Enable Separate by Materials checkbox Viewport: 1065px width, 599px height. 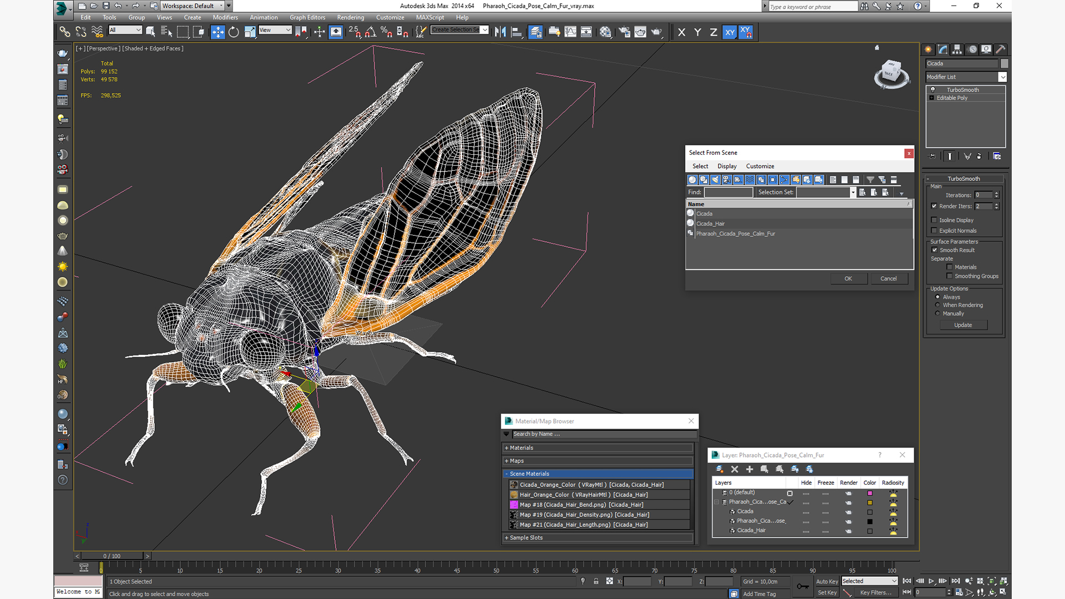coord(950,267)
